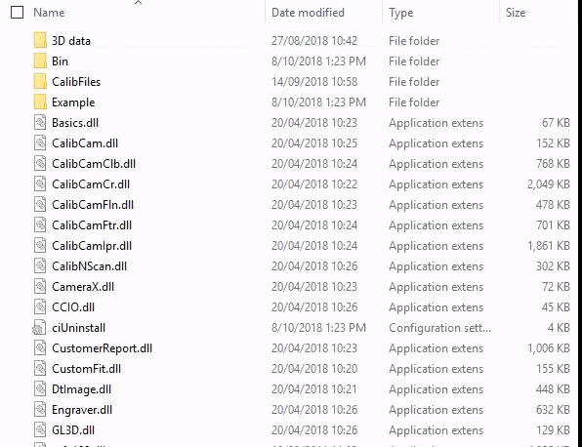Viewport: 582px width, 447px height.
Task: Click the CalibCamCr.dll file icon
Action: point(40,183)
